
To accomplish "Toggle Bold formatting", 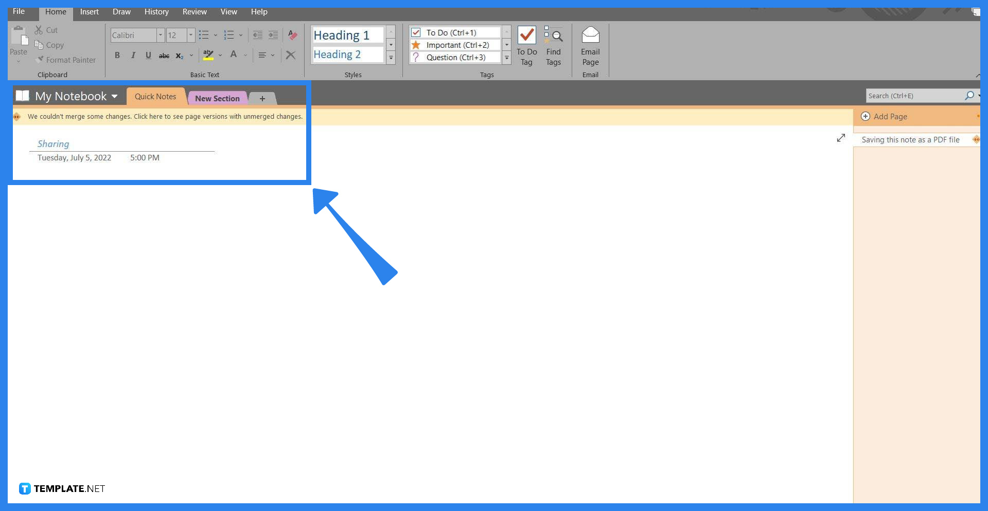I will coord(117,55).
